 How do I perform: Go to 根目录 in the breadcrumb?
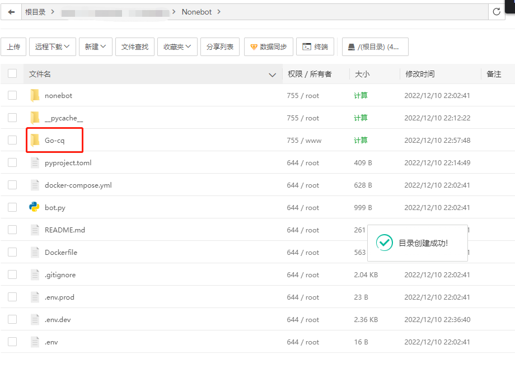[x=35, y=12]
